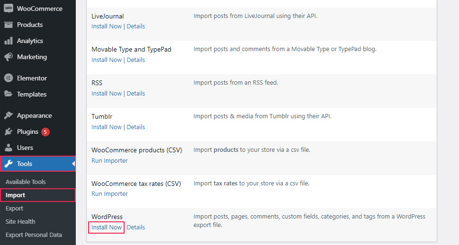Click the Tumblr API import description text
Screen dimensions: 459x245
point(262,116)
